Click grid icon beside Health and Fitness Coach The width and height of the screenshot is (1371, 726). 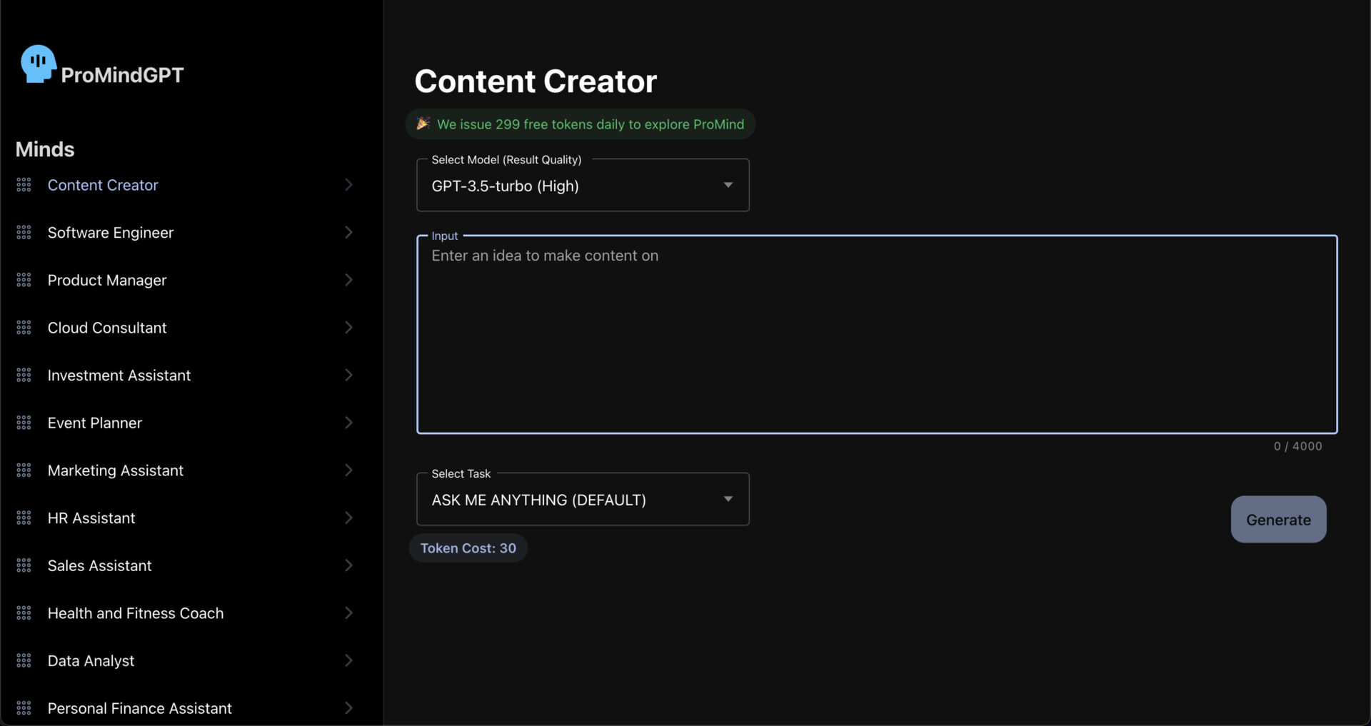click(x=24, y=613)
